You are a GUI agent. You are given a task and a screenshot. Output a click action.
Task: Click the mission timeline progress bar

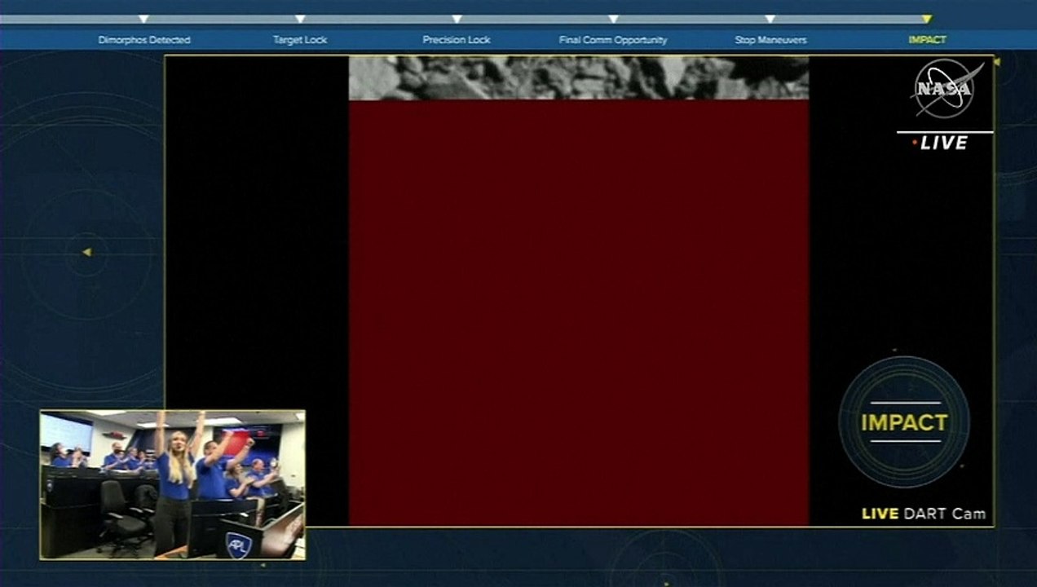[465, 19]
